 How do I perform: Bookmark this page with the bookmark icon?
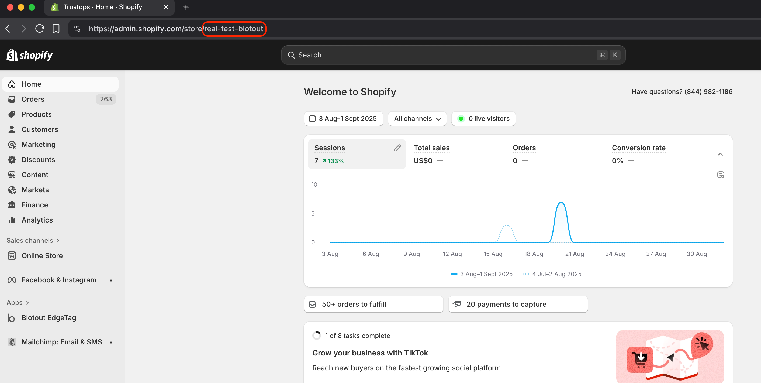(x=56, y=29)
